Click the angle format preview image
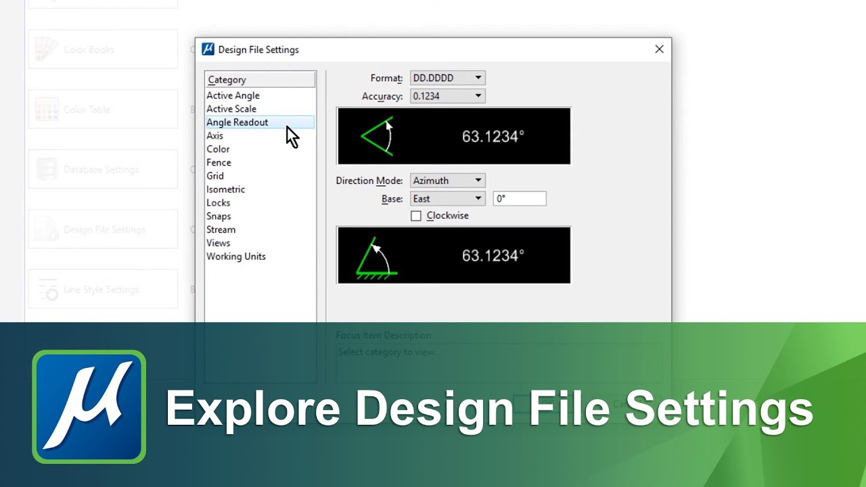The height and width of the screenshot is (487, 866). (x=453, y=136)
